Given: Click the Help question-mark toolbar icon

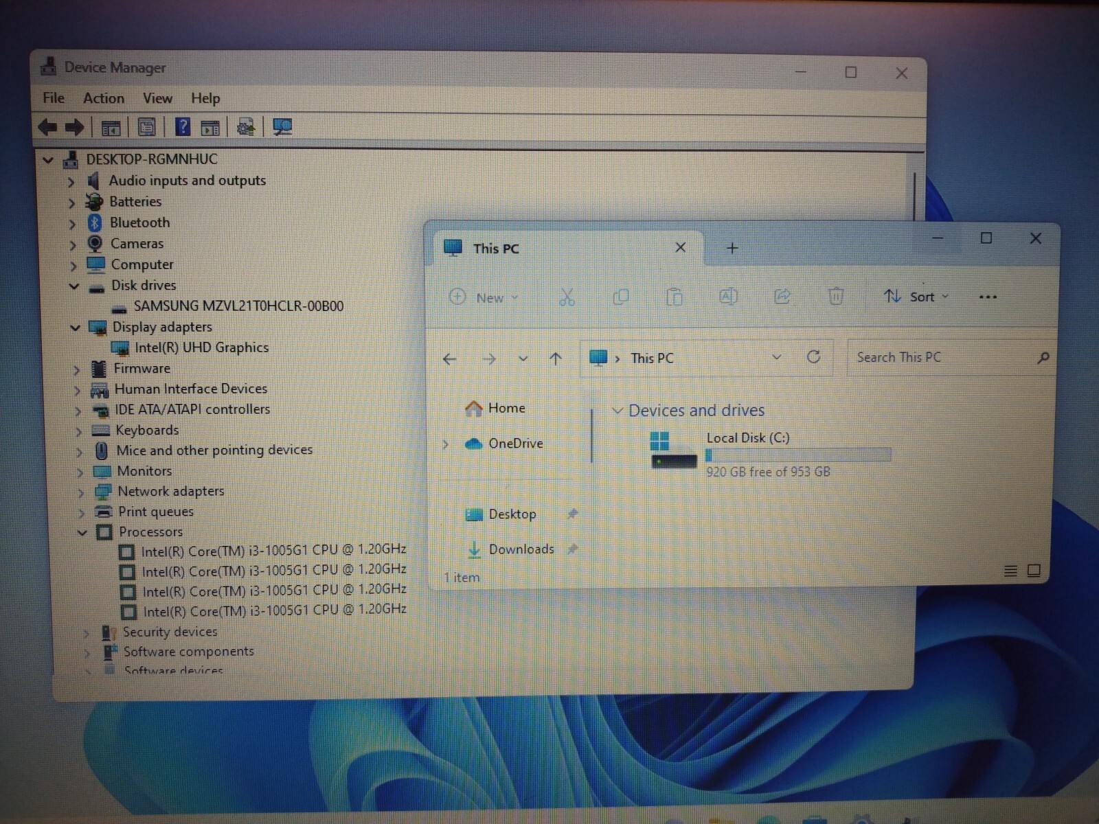Looking at the screenshot, I should pyautogui.click(x=183, y=127).
